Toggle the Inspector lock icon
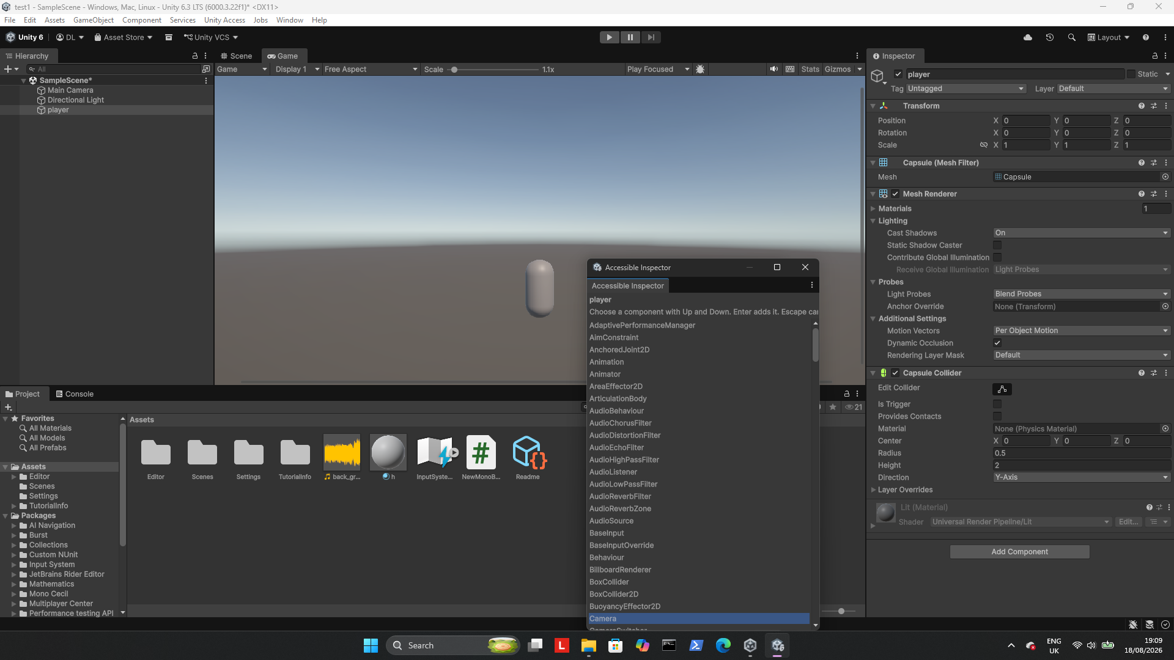This screenshot has width=1174, height=660. tap(1155, 56)
